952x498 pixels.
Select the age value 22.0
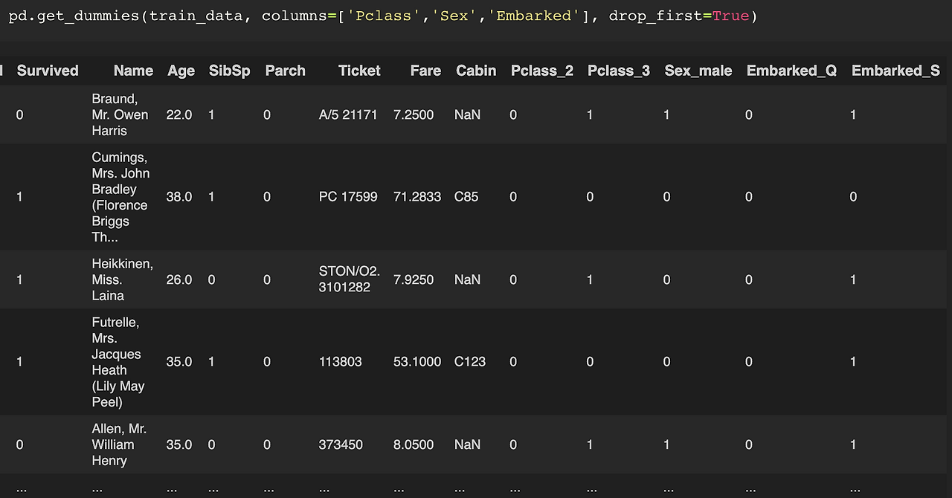[x=179, y=114]
